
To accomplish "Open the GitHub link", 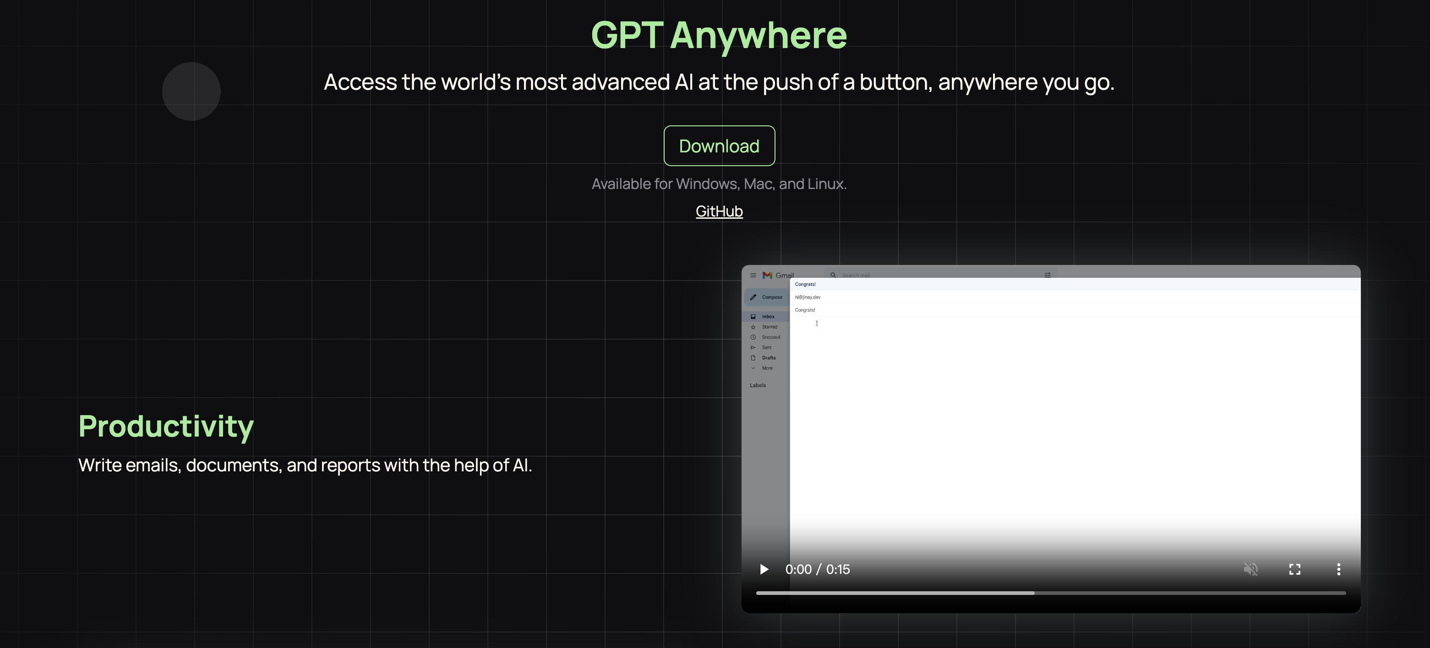I will click(719, 211).
